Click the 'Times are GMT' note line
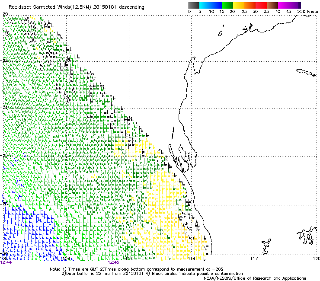 pyautogui.click(x=137, y=269)
